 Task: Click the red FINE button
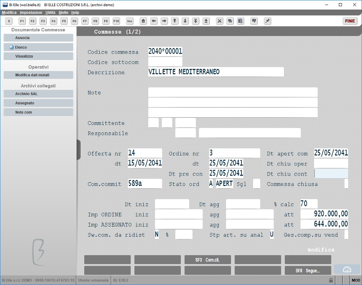(350, 21)
